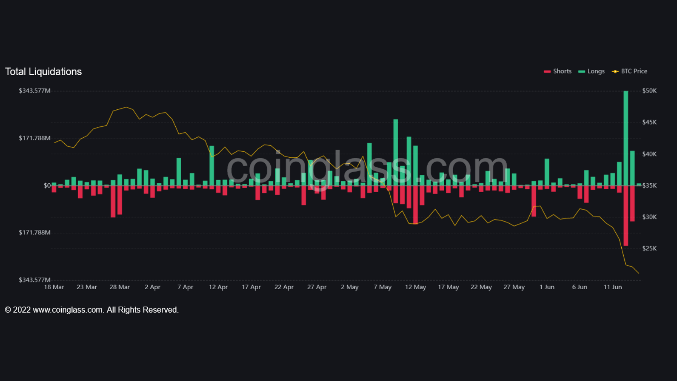Click the 18 Mar date label
The image size is (677, 381).
coord(54,287)
